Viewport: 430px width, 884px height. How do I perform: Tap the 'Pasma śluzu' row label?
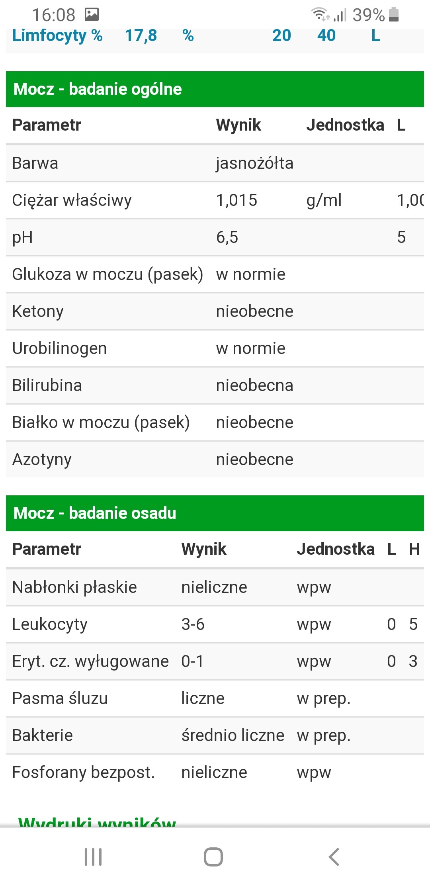click(60, 698)
